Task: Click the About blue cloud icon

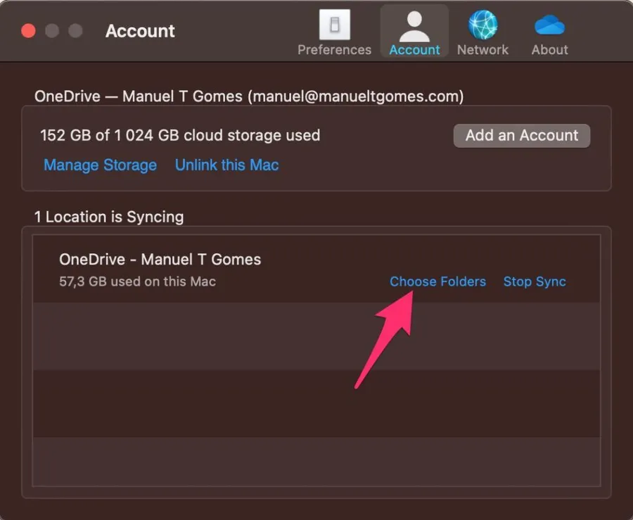Action: pyautogui.click(x=549, y=25)
